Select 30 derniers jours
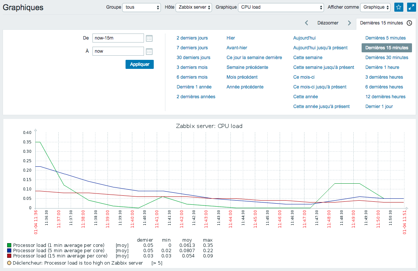 click(194, 58)
